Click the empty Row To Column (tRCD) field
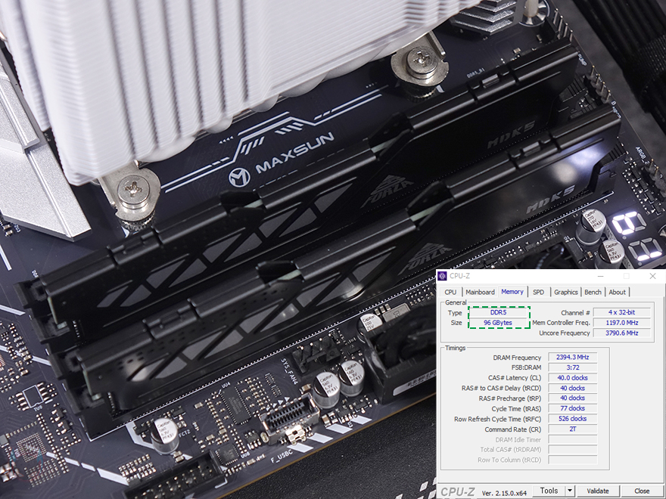The height and width of the screenshot is (499, 666). pyautogui.click(x=573, y=460)
